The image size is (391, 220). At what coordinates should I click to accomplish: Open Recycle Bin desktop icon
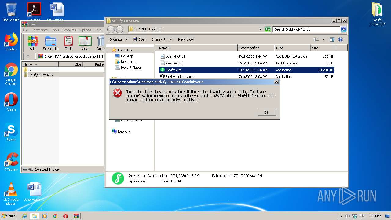coord(11,12)
